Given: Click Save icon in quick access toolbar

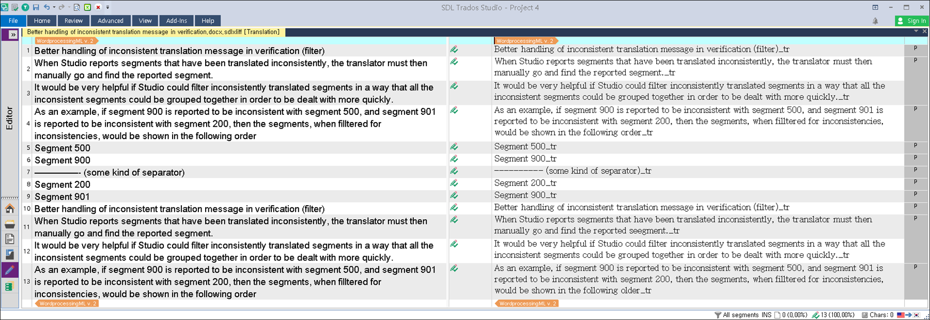Looking at the screenshot, I should (36, 7).
